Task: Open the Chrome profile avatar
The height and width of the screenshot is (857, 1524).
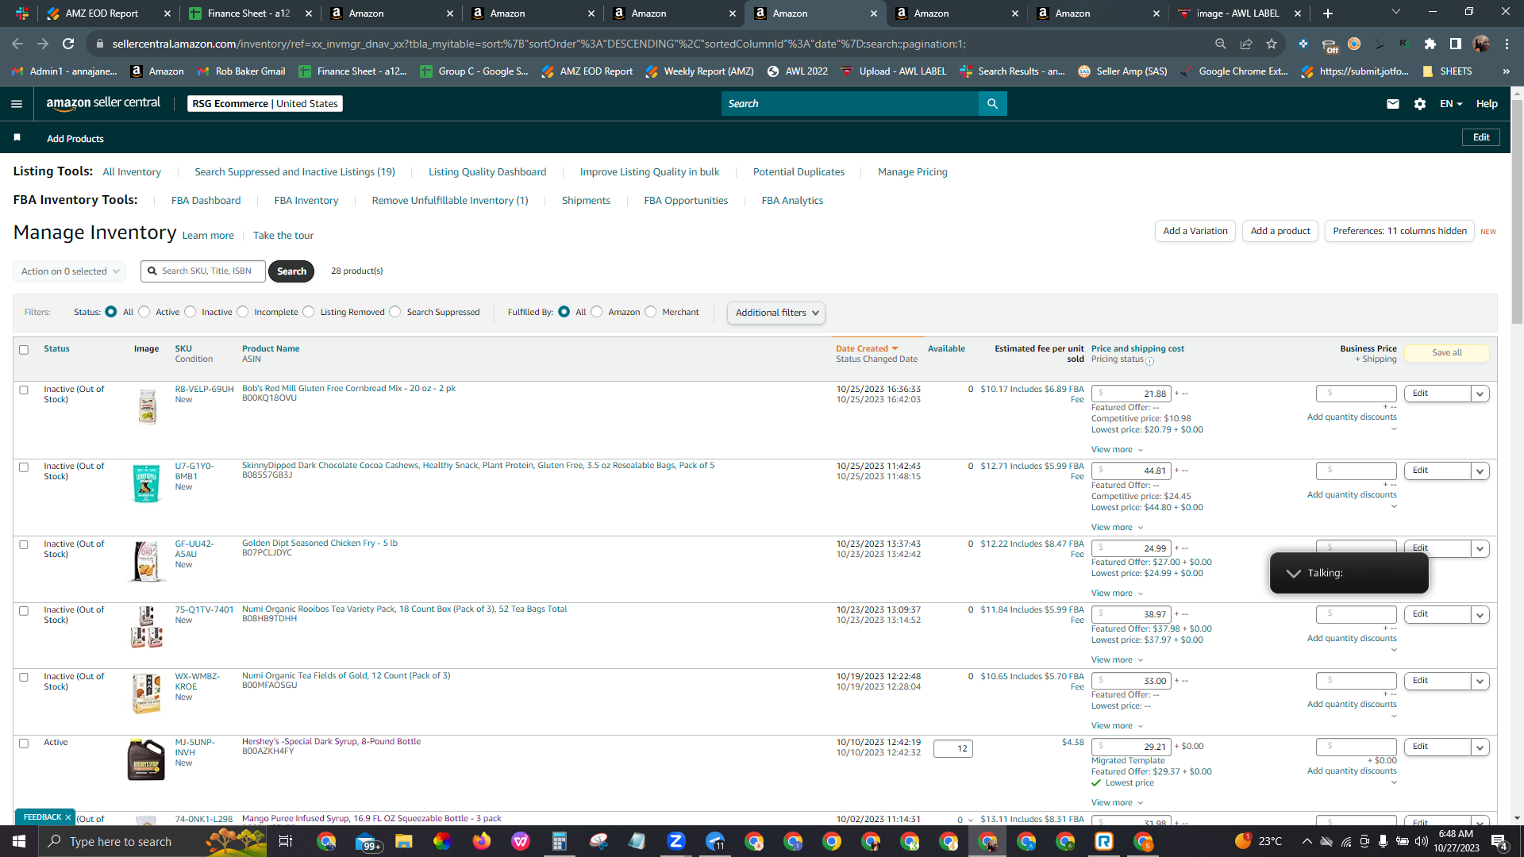Action: click(1481, 44)
